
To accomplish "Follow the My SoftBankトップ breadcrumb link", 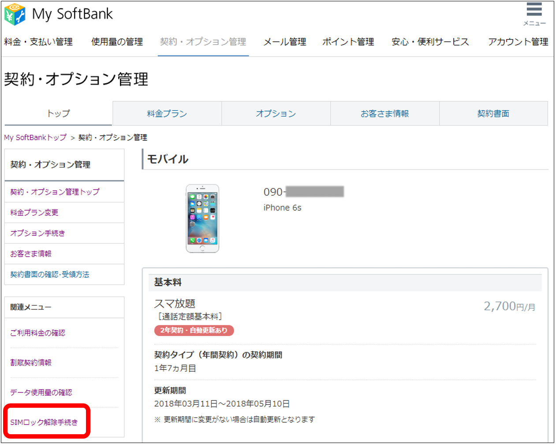I will (35, 138).
